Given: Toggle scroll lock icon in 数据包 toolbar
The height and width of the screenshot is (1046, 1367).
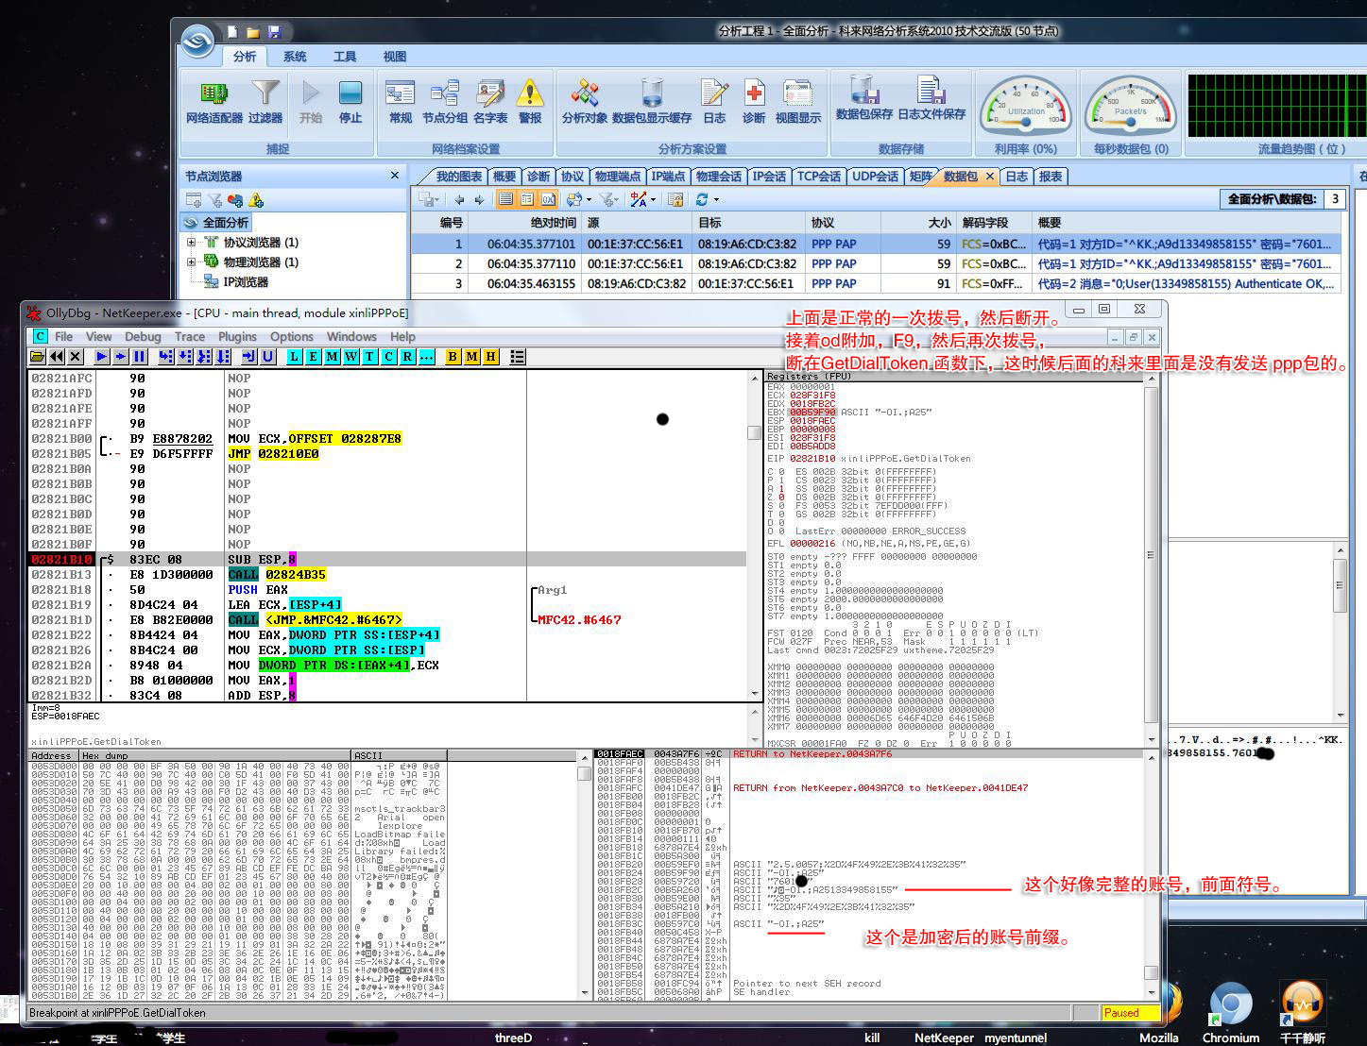Looking at the screenshot, I should [675, 199].
